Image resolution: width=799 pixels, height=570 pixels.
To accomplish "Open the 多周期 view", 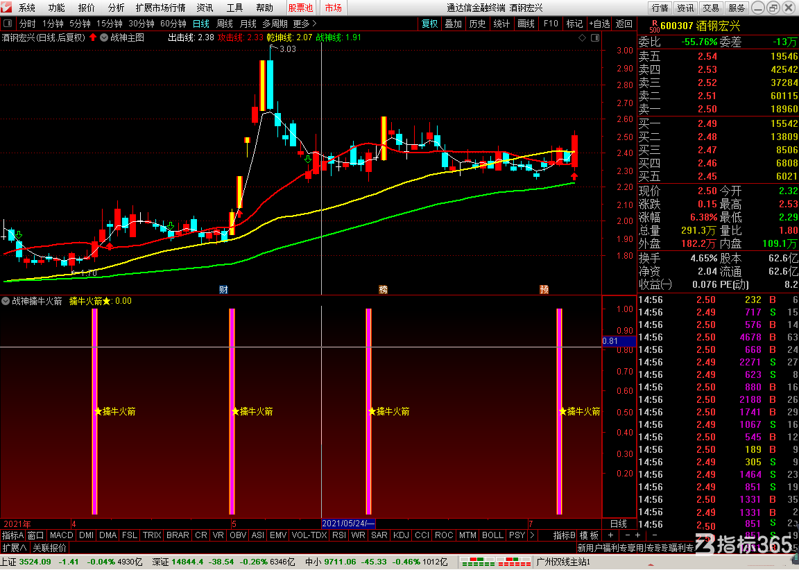I will (x=275, y=24).
